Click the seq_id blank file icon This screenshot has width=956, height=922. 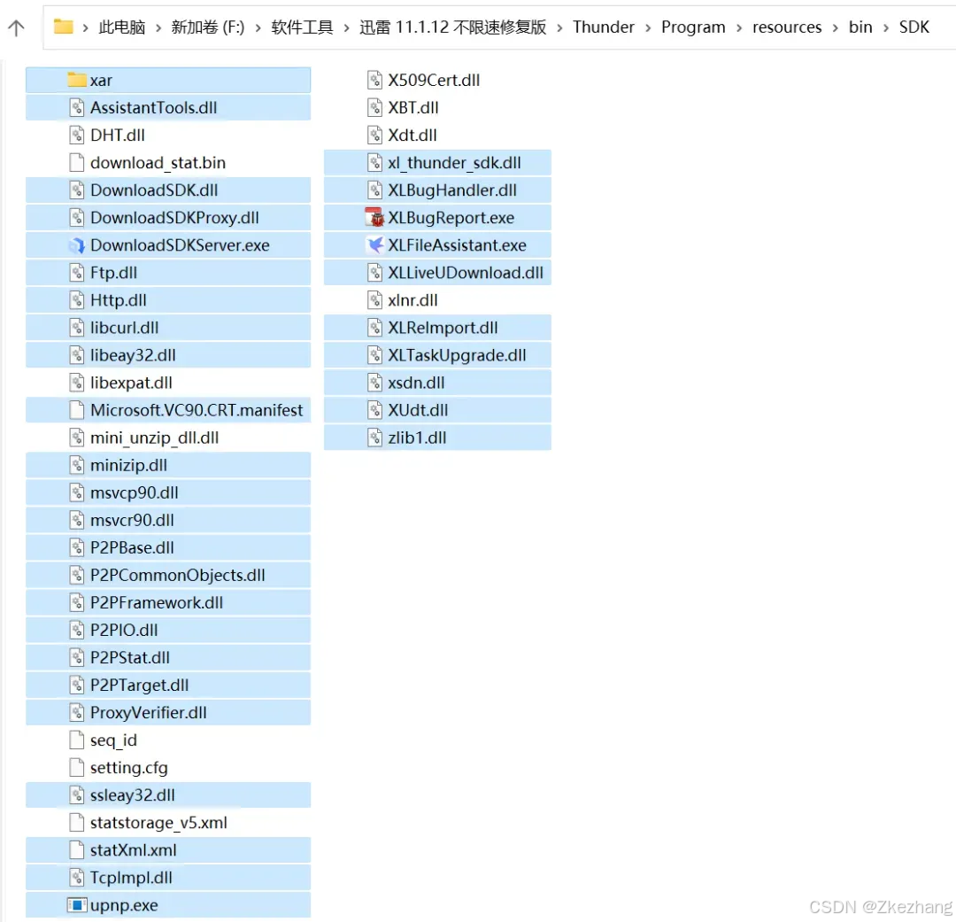[x=77, y=740]
